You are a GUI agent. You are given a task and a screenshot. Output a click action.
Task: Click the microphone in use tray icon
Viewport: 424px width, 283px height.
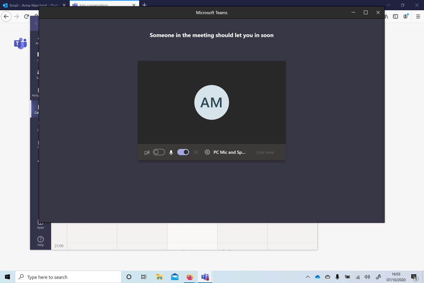tap(337, 277)
